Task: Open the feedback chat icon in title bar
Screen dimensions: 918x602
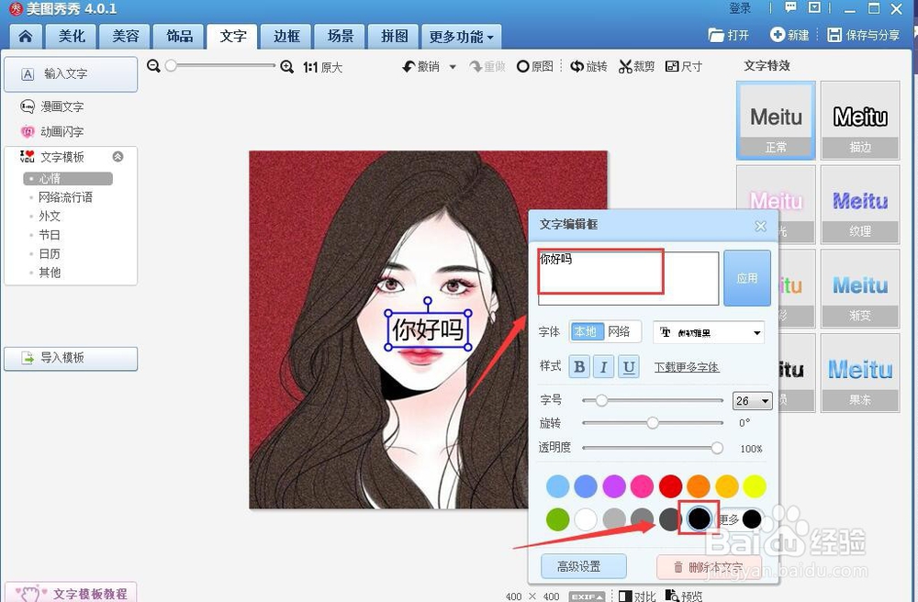Action: (790, 7)
